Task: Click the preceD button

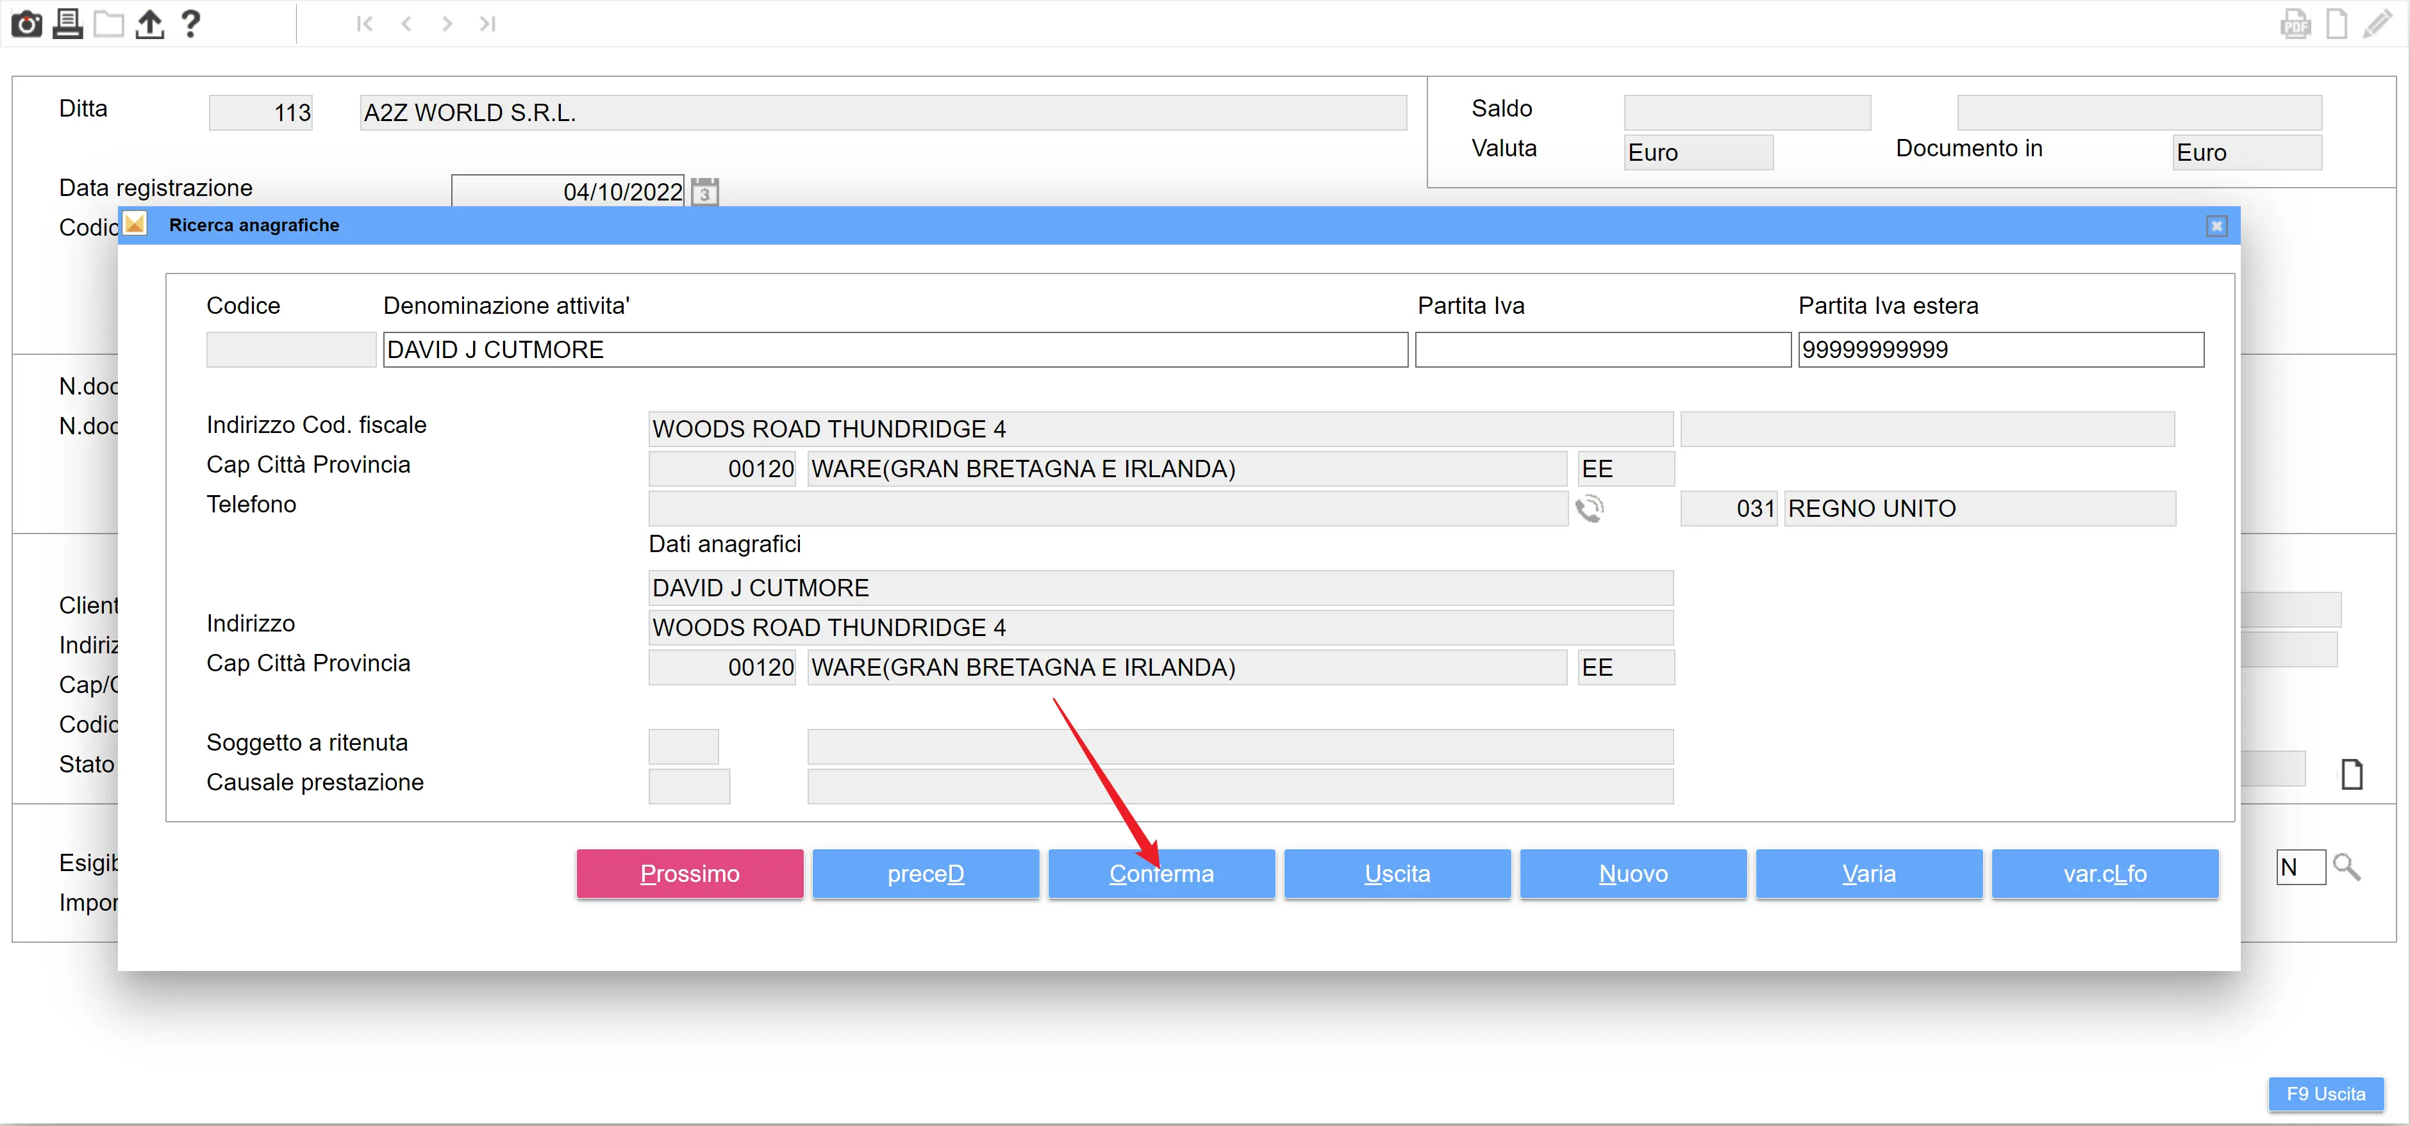Action: 926,874
